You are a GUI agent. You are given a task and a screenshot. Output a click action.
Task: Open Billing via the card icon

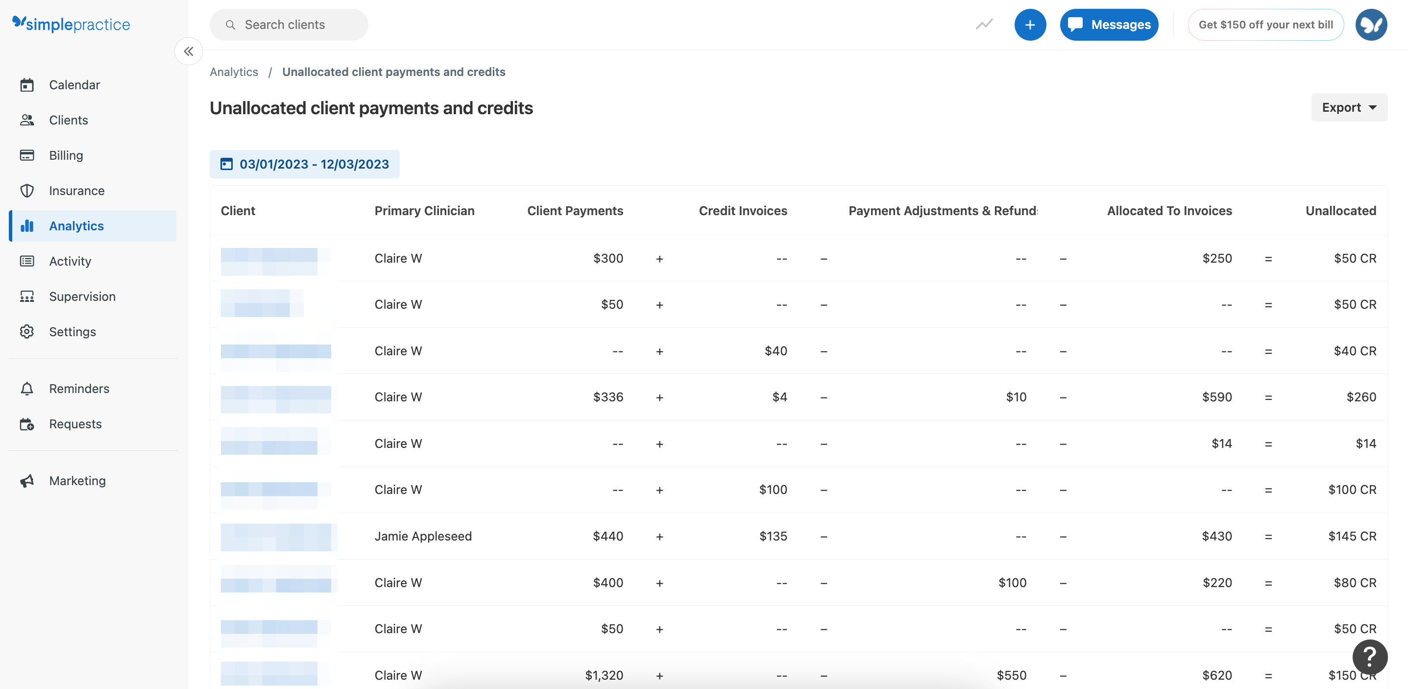(27, 155)
